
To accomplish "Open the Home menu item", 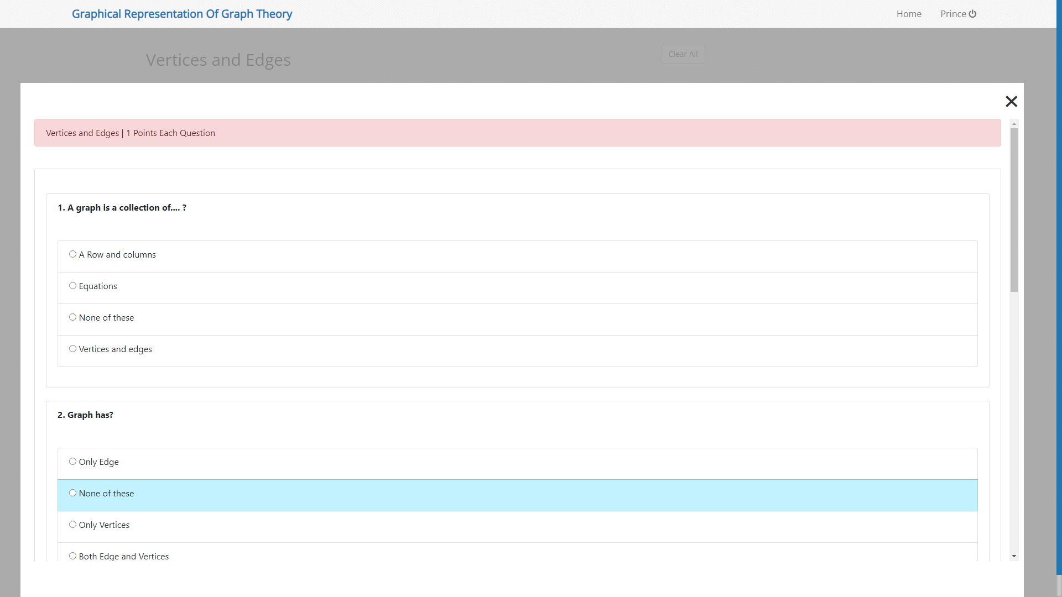I will [909, 14].
